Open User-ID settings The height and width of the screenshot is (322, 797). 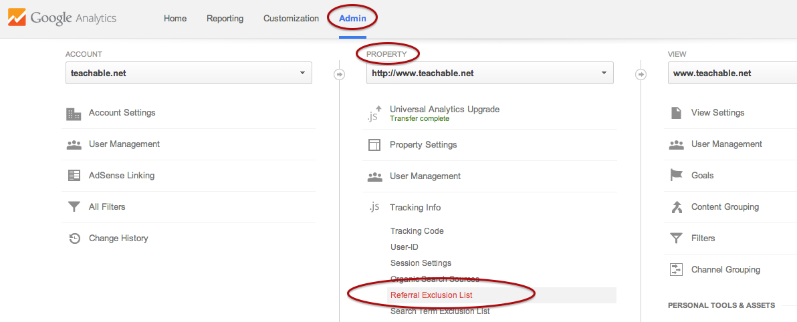click(x=404, y=247)
